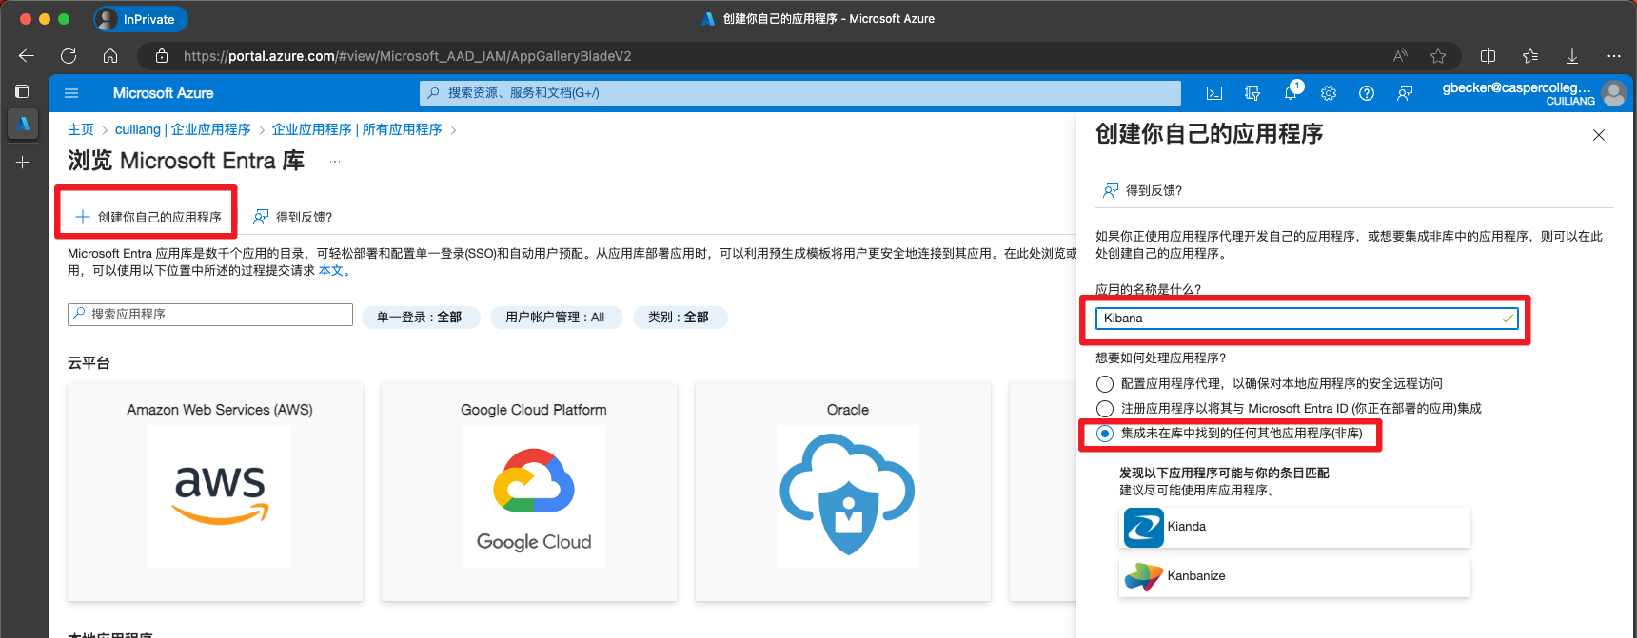Open the 本文 link in description
The height and width of the screenshot is (638, 1637).
[330, 271]
